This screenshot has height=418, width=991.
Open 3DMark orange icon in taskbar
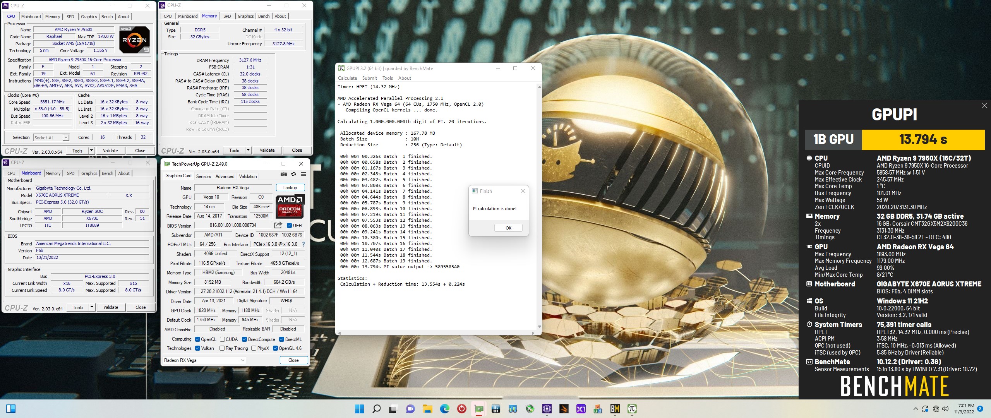(x=564, y=409)
